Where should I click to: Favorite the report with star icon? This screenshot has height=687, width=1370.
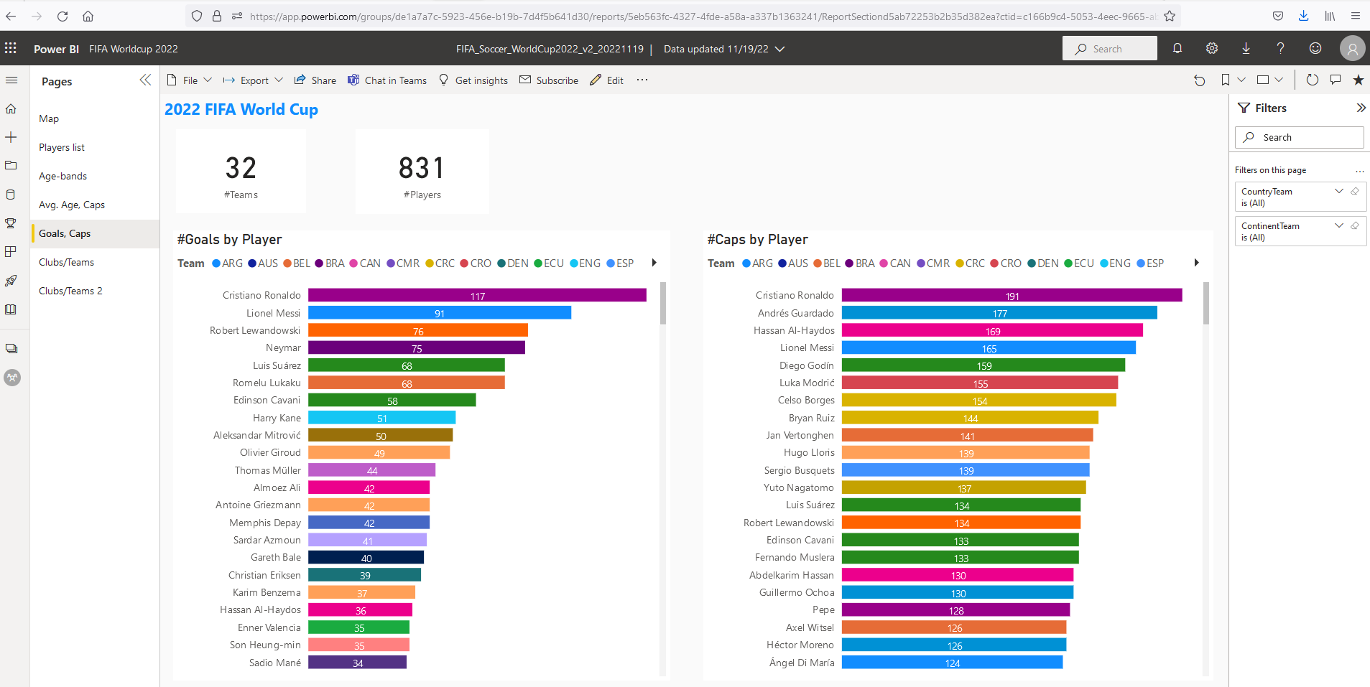pyautogui.click(x=1358, y=80)
